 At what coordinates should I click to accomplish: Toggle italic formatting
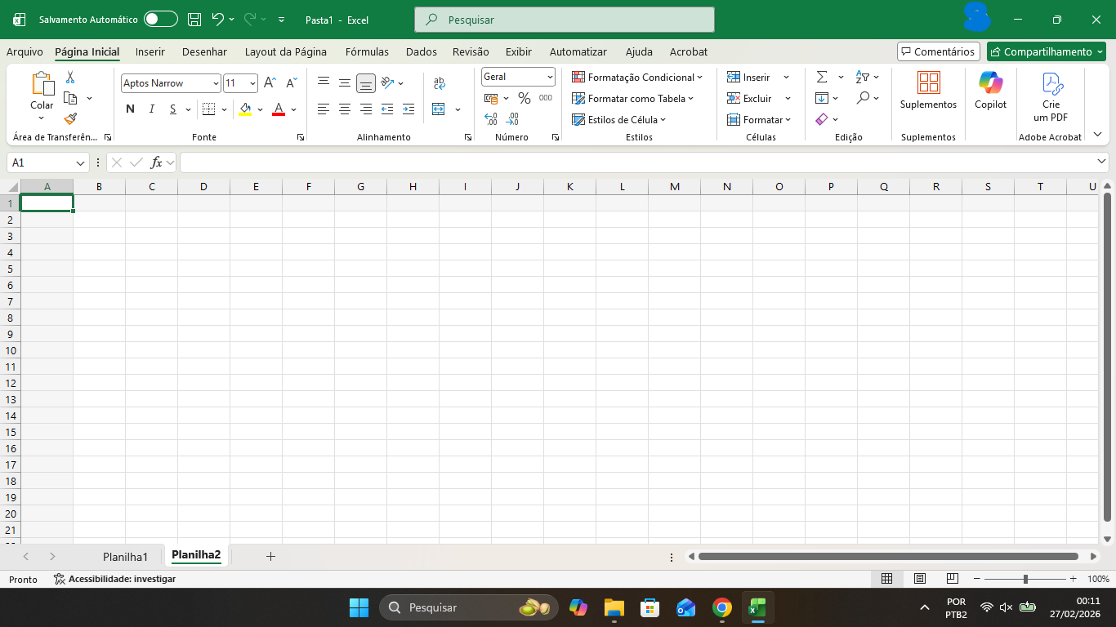(151, 109)
